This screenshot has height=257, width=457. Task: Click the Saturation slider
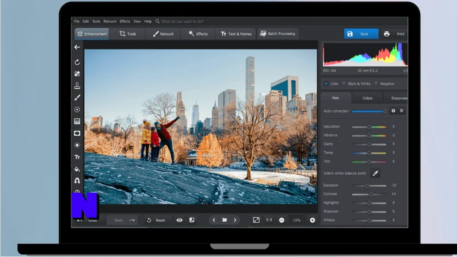[x=369, y=127]
